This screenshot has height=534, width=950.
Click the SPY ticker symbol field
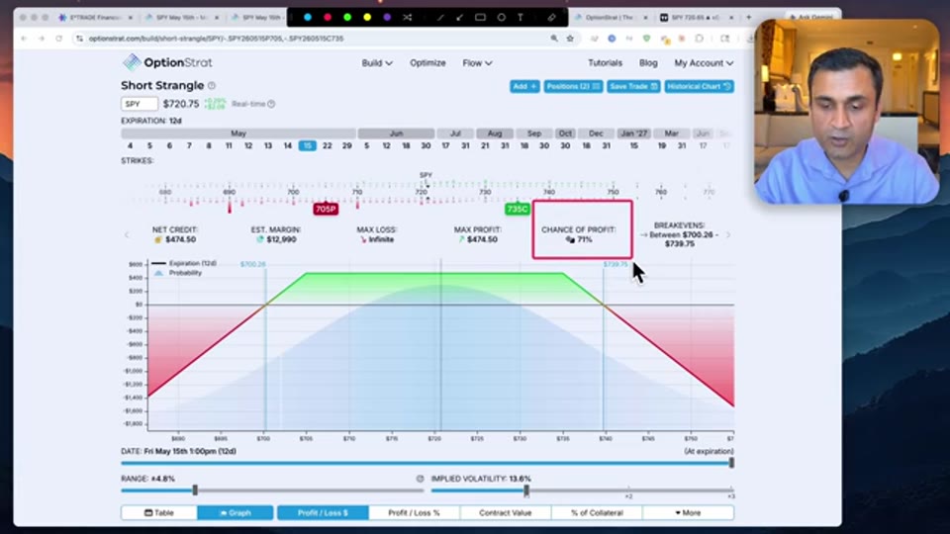coord(140,104)
